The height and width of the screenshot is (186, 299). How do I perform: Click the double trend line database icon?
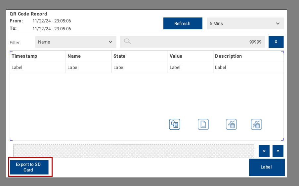pyautogui.click(x=256, y=124)
